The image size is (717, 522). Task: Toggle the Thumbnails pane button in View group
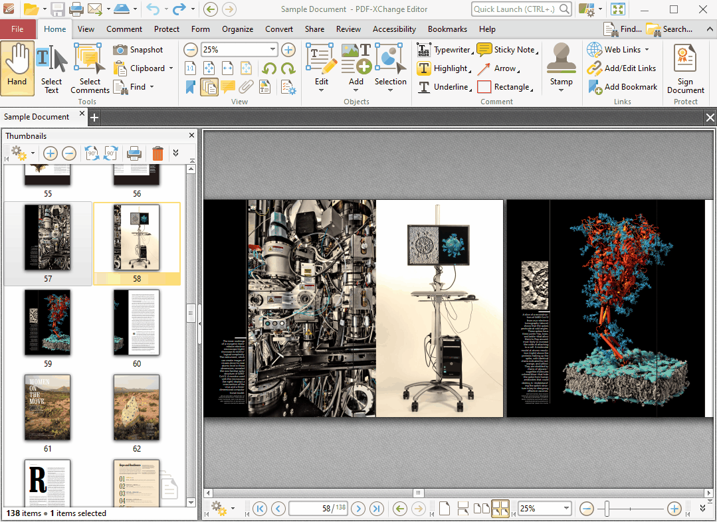pyautogui.click(x=209, y=87)
